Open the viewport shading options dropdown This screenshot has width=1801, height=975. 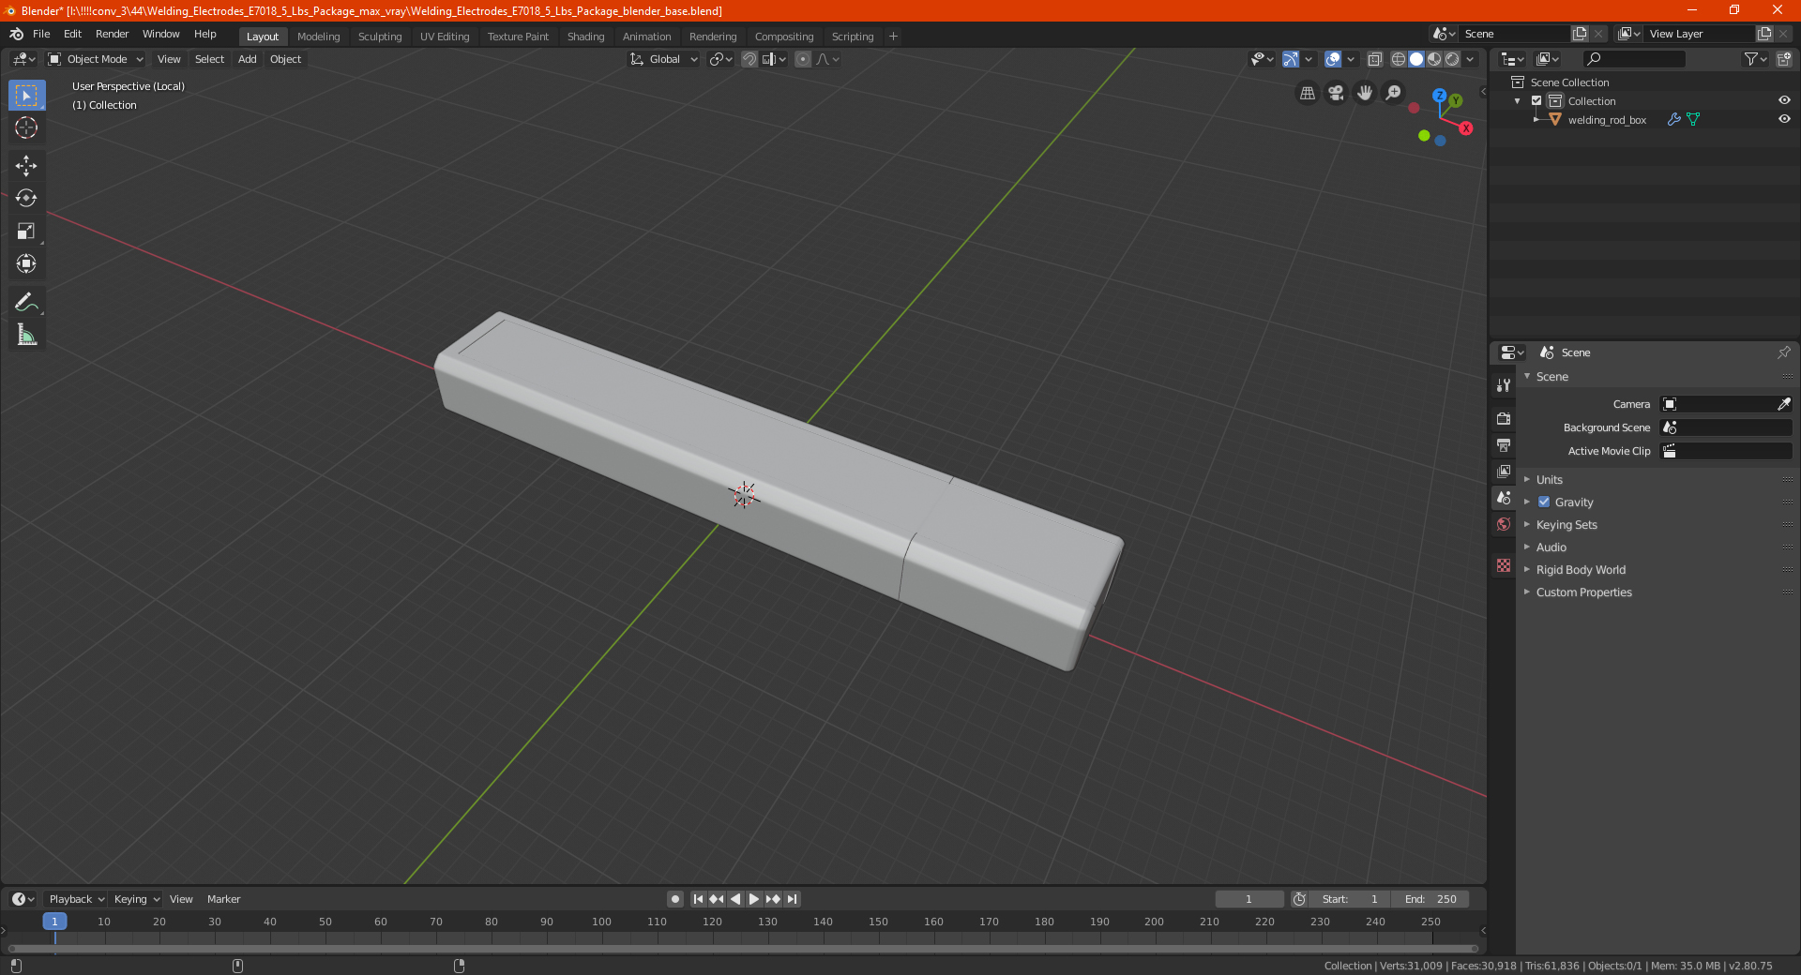[x=1471, y=59]
